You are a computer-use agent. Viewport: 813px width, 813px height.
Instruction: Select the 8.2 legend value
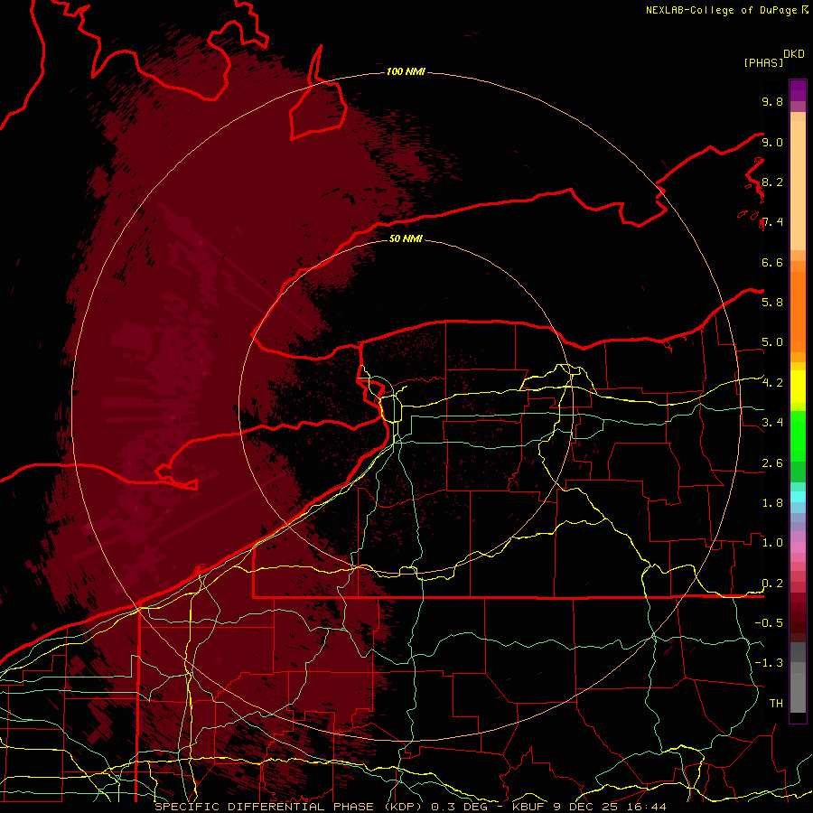(772, 182)
